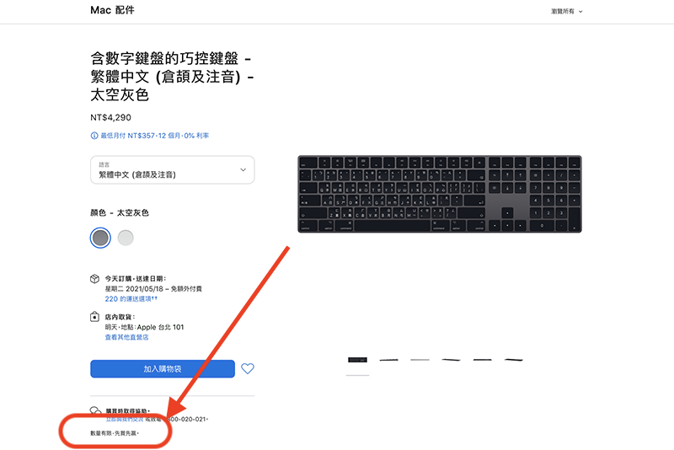Click 查看其他直營店 link
The width and height of the screenshot is (674, 450).
click(127, 337)
